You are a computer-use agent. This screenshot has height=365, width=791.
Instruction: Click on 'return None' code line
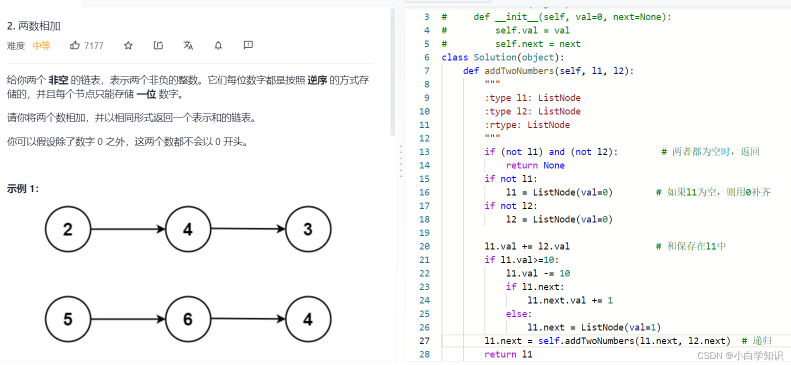click(x=535, y=165)
